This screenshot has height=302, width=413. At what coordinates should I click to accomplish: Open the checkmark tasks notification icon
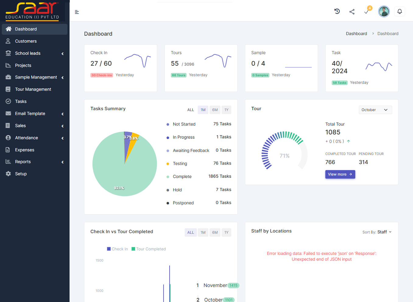pyautogui.click(x=366, y=12)
